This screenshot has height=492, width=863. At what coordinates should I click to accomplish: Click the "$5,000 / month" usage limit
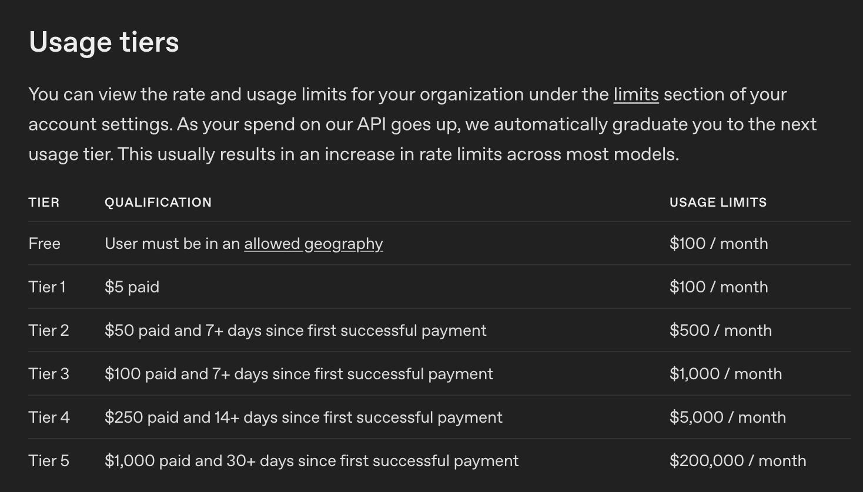[x=727, y=417]
